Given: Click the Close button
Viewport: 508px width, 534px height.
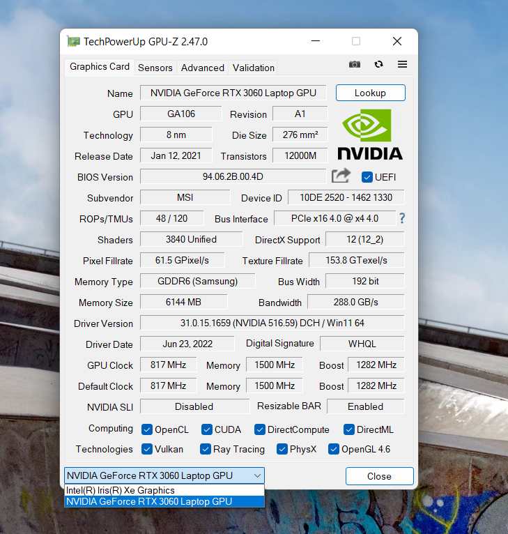Looking at the screenshot, I should click(x=379, y=476).
